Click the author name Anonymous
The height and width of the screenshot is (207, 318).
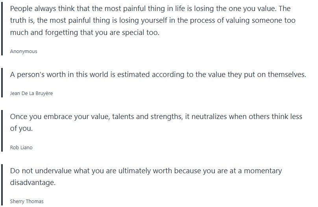(x=24, y=51)
